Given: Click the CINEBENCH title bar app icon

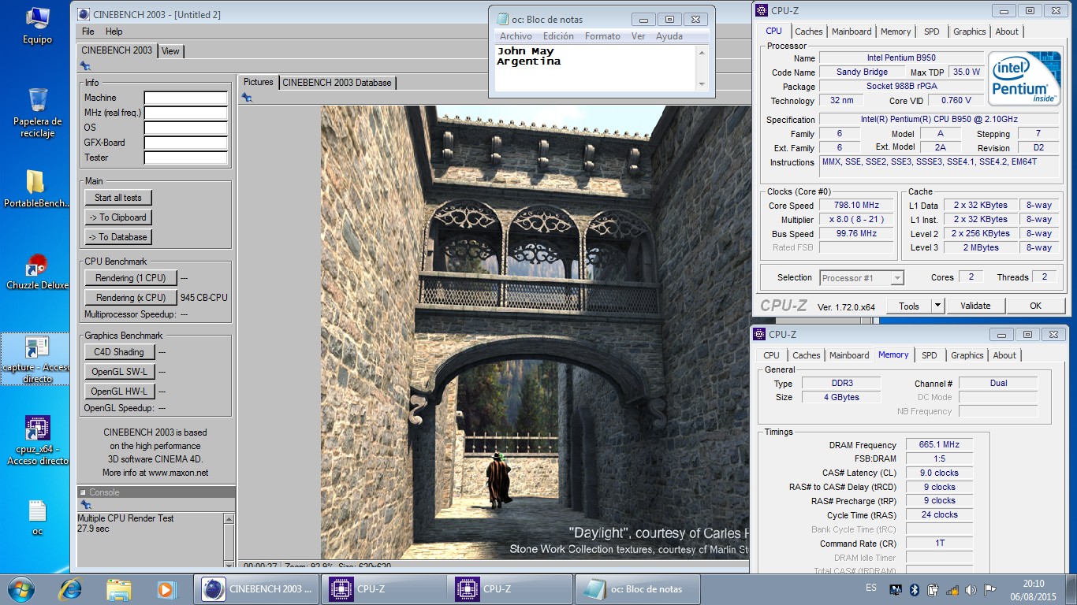Looking at the screenshot, I should click(84, 14).
